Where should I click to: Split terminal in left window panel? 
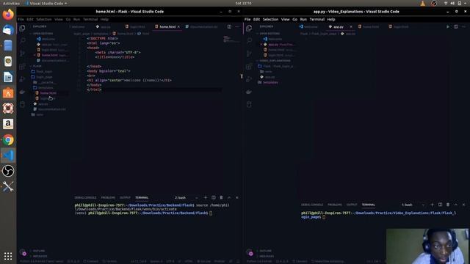tap(214, 197)
